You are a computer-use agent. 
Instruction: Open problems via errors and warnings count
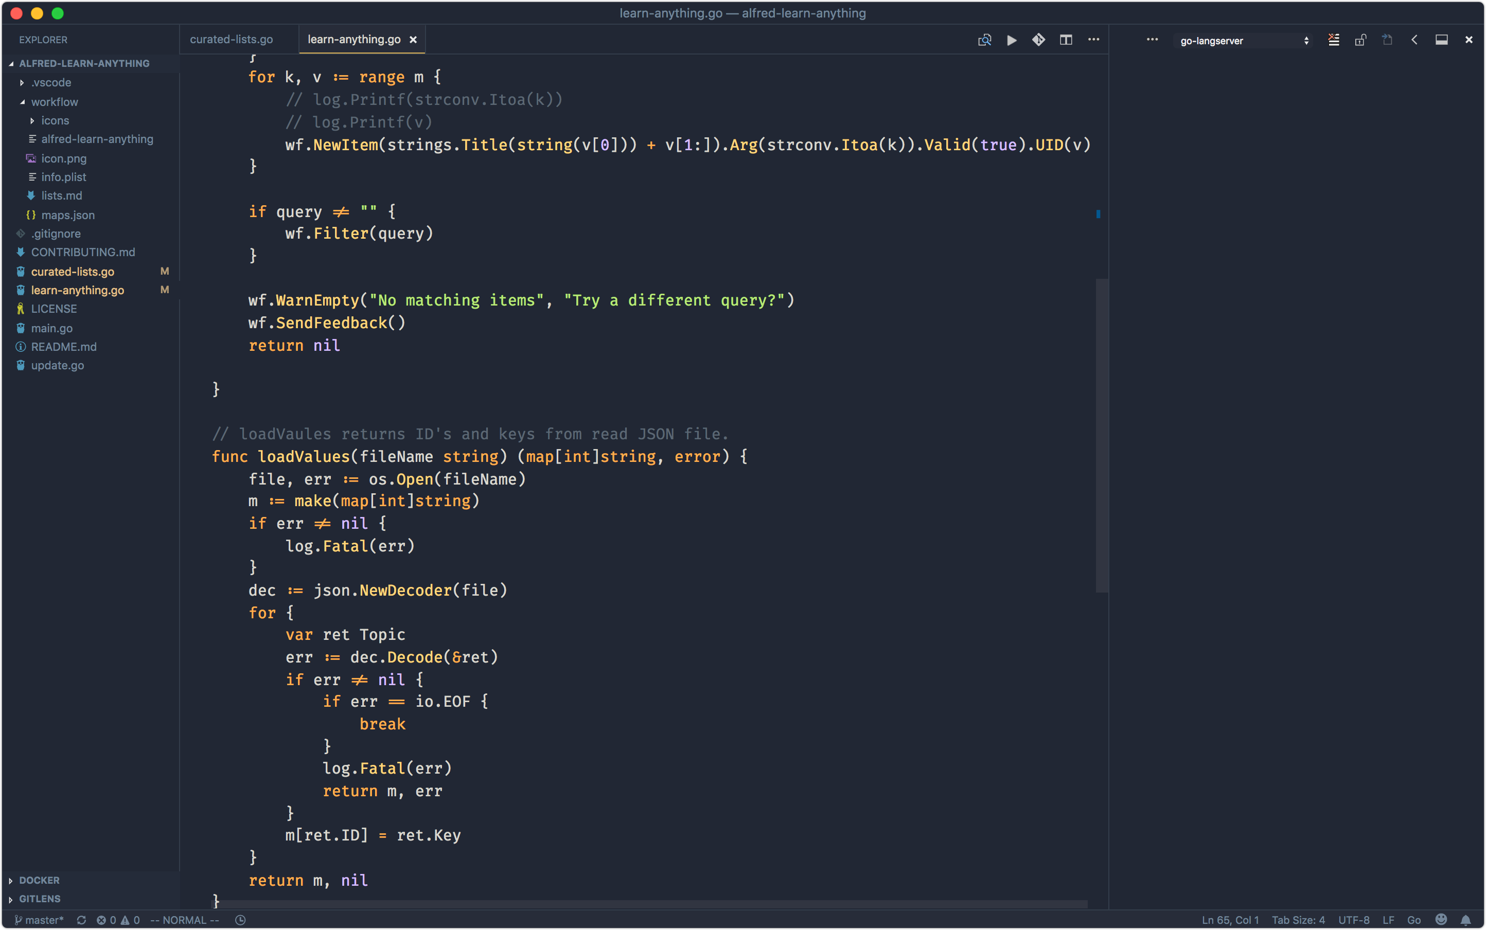tap(118, 920)
